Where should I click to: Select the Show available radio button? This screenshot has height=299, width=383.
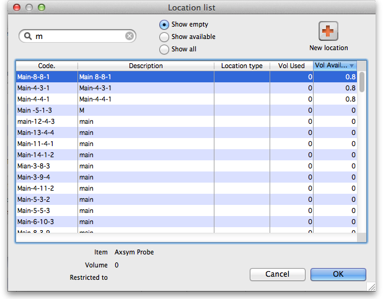point(164,37)
